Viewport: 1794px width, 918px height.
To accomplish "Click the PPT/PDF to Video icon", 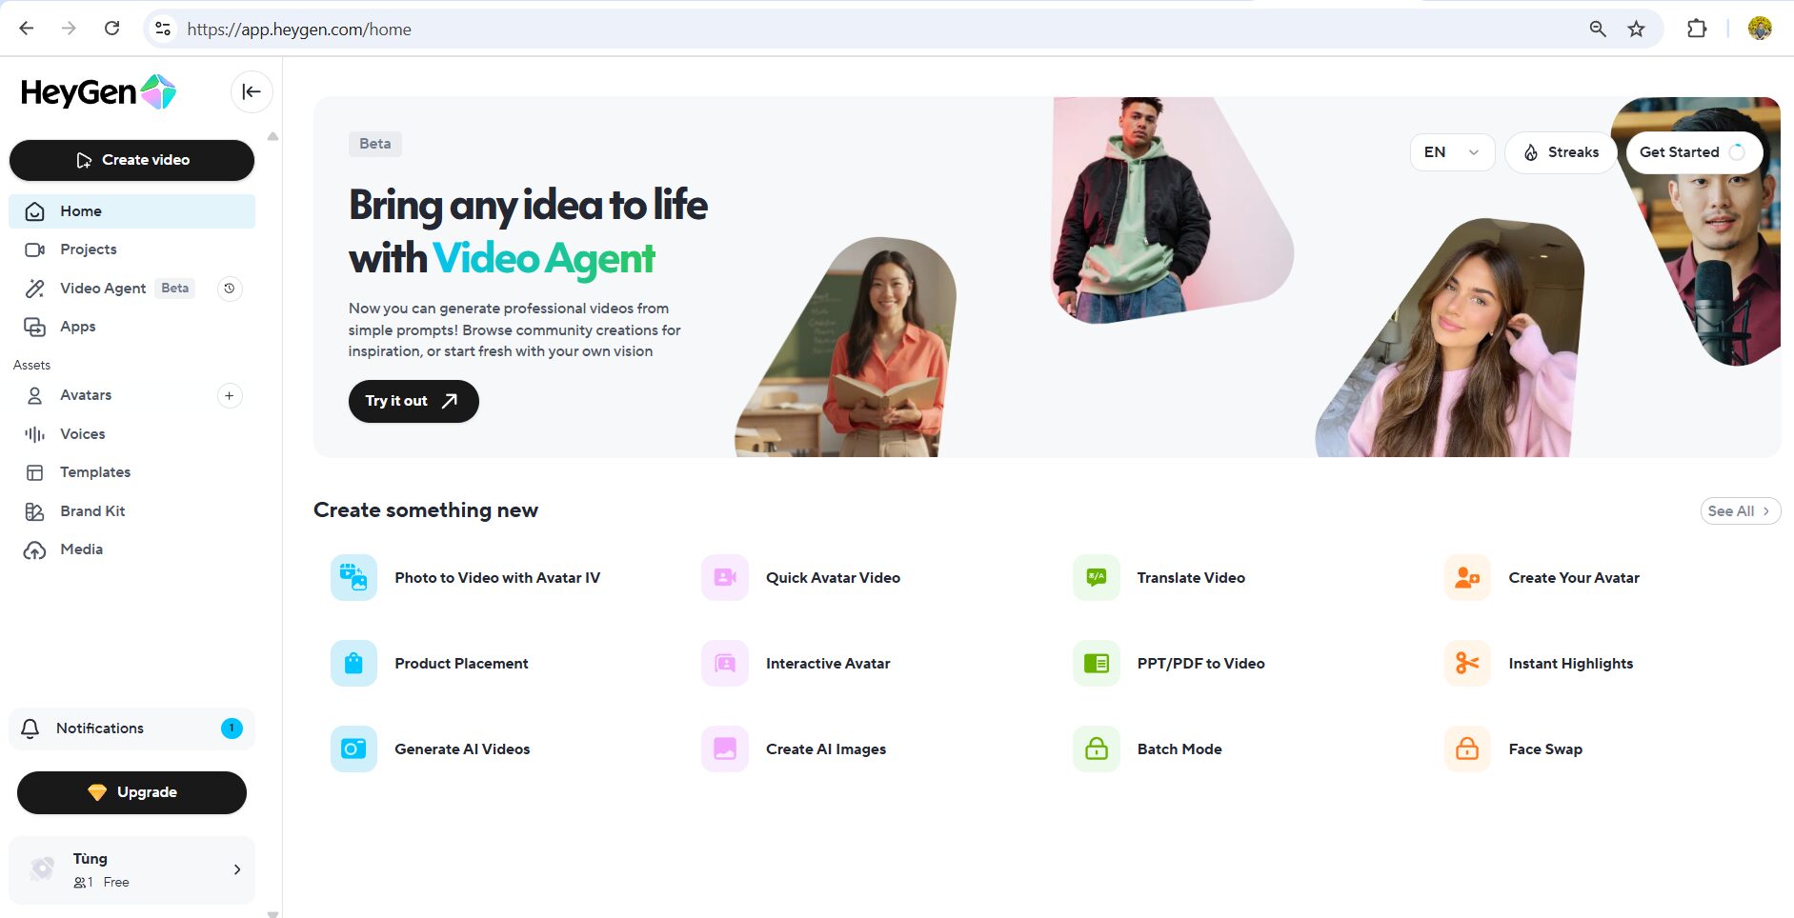I will pos(1097,664).
